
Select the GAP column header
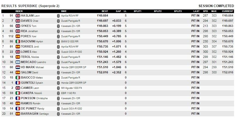pos(118,11)
